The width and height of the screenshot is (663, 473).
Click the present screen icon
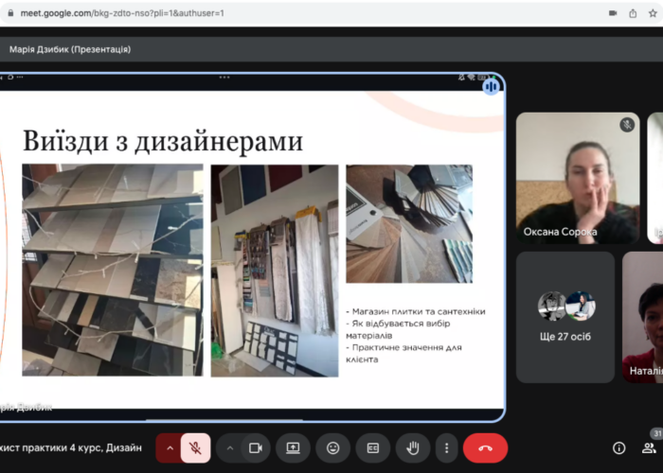pos(294,447)
